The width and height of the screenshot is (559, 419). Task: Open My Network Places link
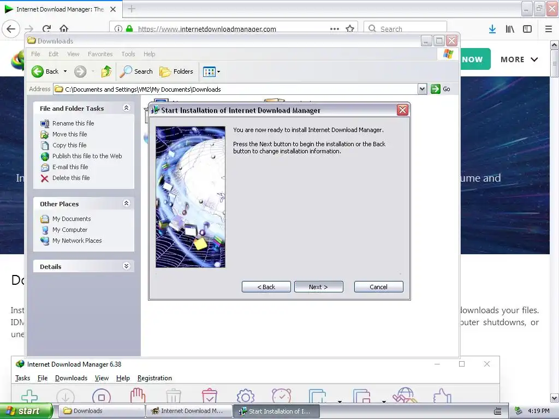click(x=76, y=241)
